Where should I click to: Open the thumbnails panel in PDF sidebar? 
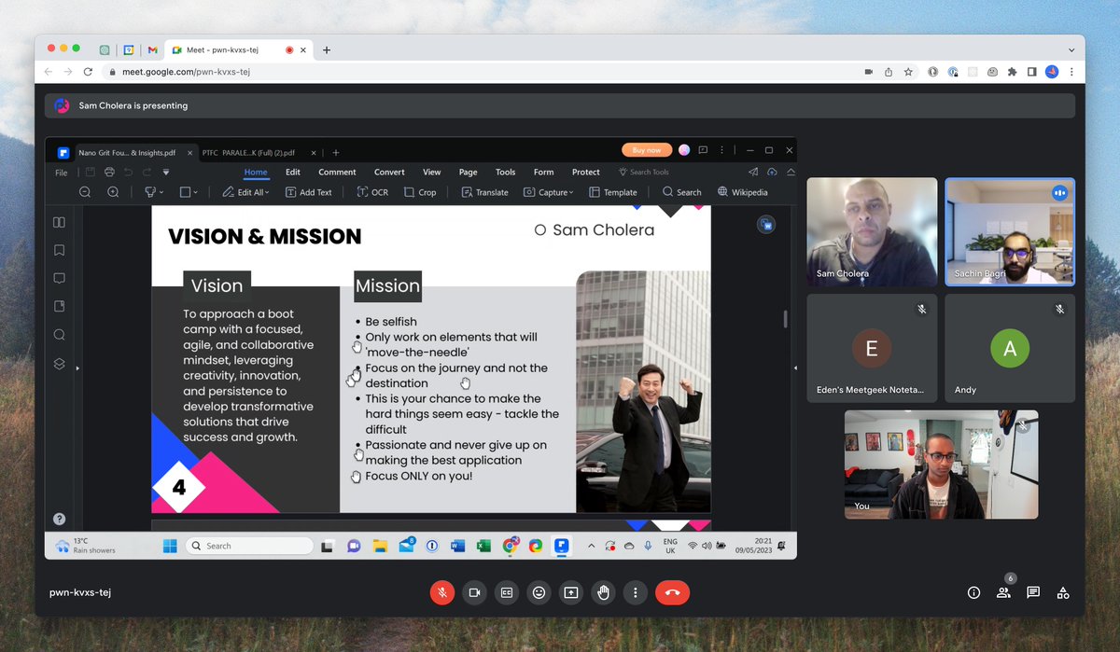[x=59, y=222]
